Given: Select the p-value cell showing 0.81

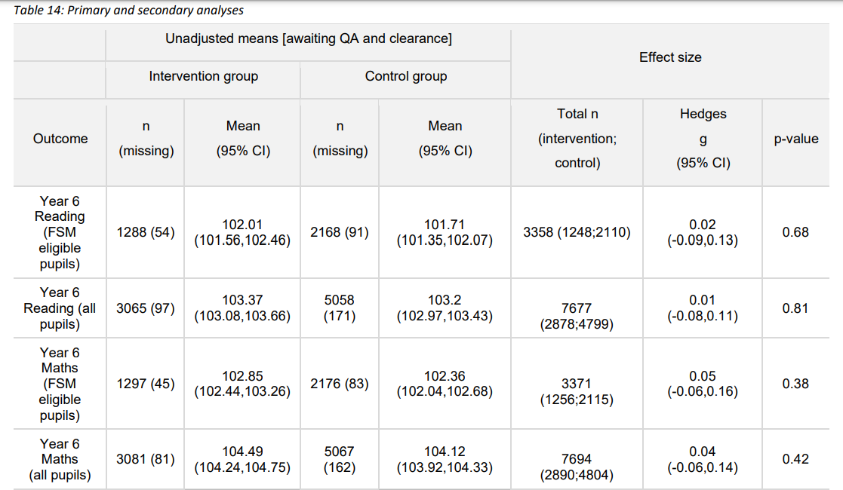Looking at the screenshot, I should [x=795, y=308].
